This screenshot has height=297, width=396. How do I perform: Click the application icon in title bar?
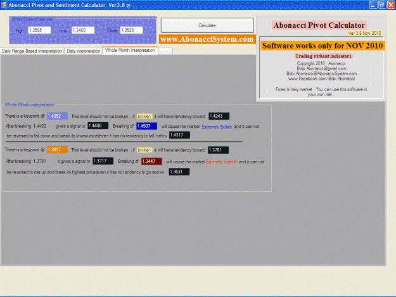[4, 5]
